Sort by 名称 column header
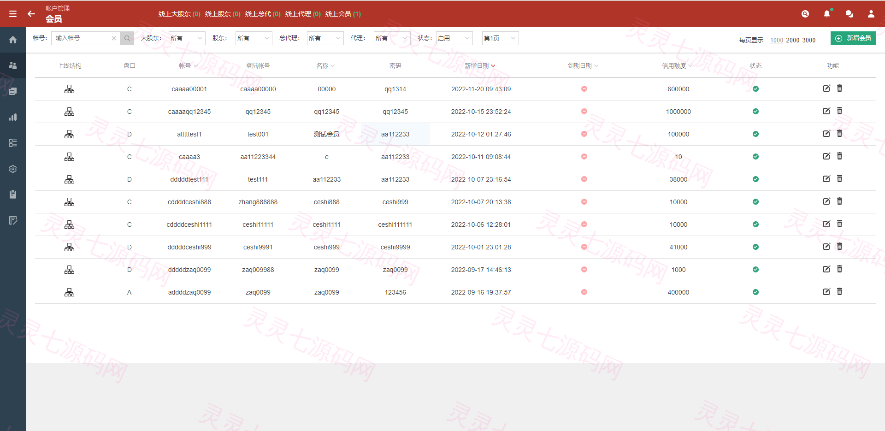The image size is (885, 431). tap(325, 66)
